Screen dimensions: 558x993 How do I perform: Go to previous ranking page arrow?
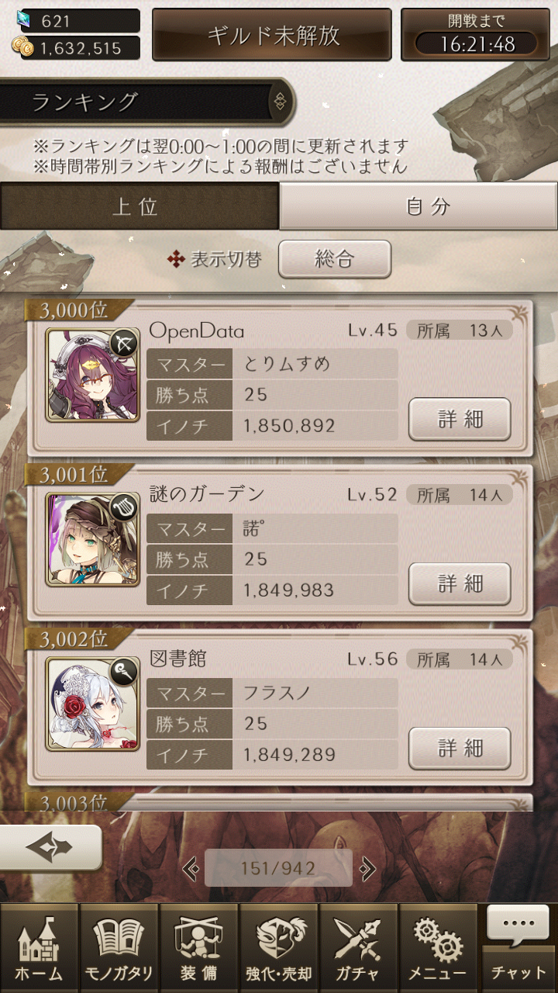coord(190,868)
